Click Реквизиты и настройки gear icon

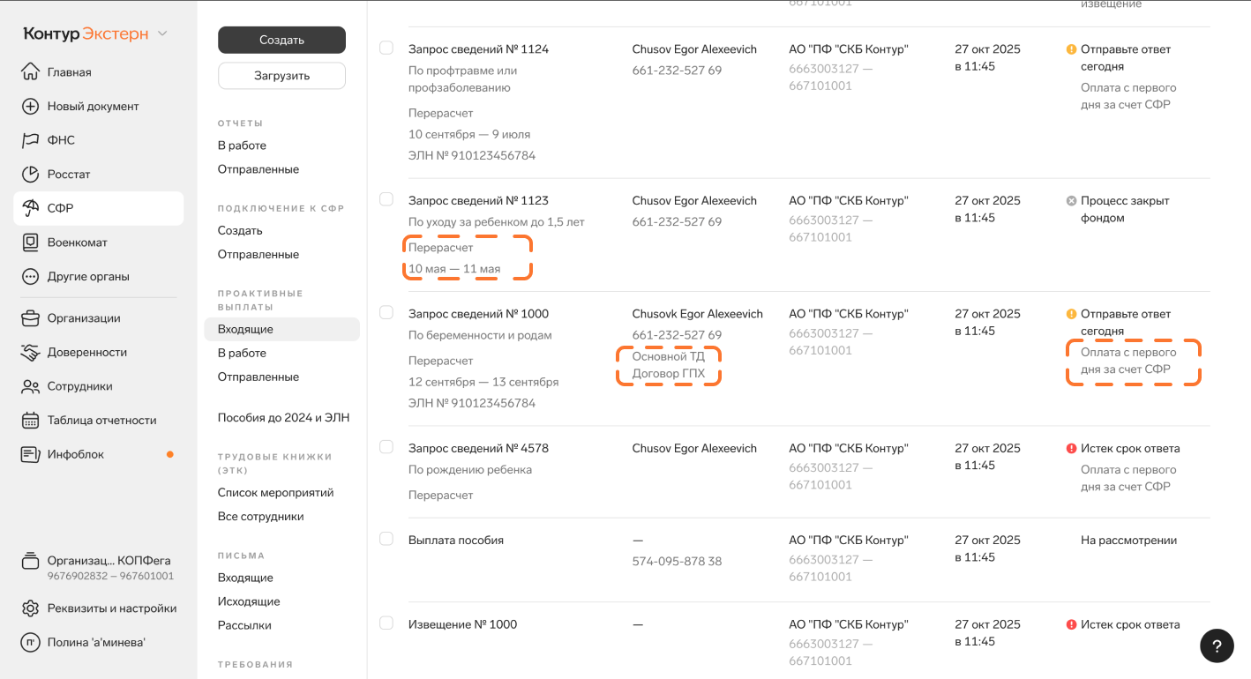pos(31,608)
